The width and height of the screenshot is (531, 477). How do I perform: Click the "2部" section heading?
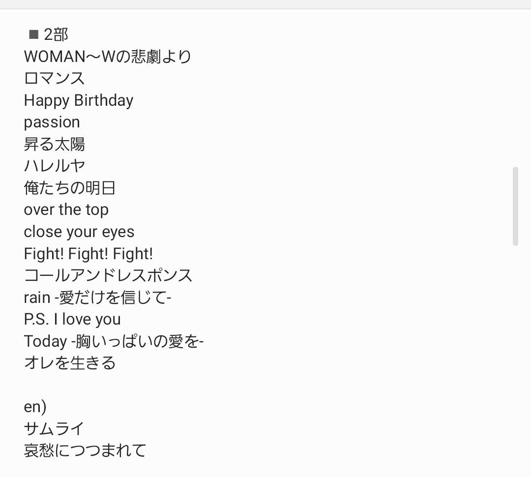tap(56, 34)
